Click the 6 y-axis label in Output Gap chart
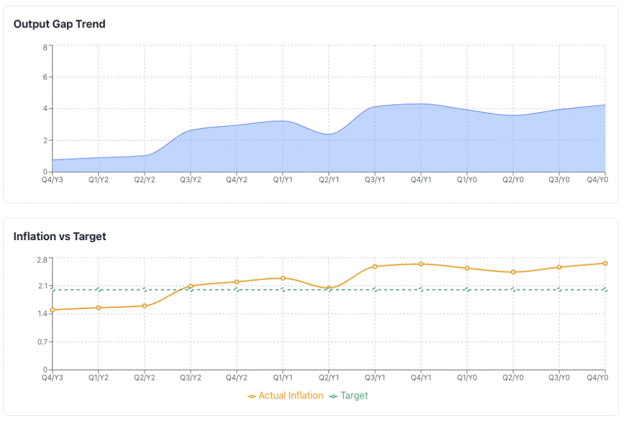Screen dimensions: 624x423 pos(45,77)
